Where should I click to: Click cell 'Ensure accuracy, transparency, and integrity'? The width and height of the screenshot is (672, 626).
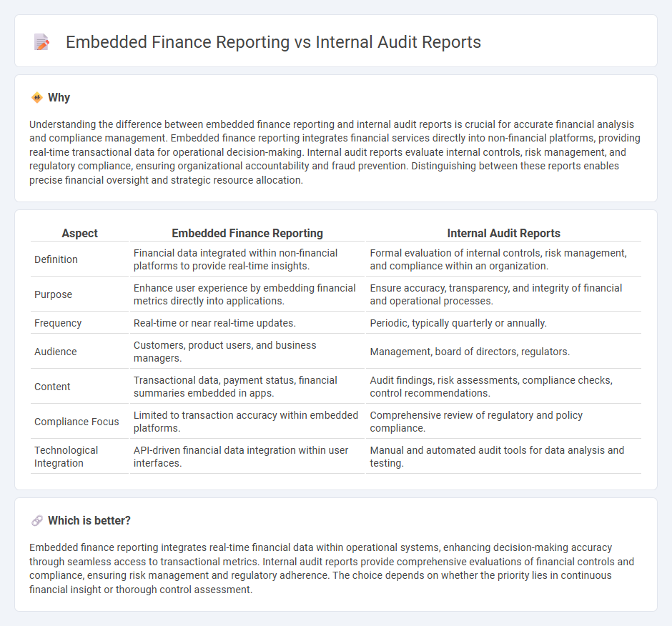(x=503, y=294)
